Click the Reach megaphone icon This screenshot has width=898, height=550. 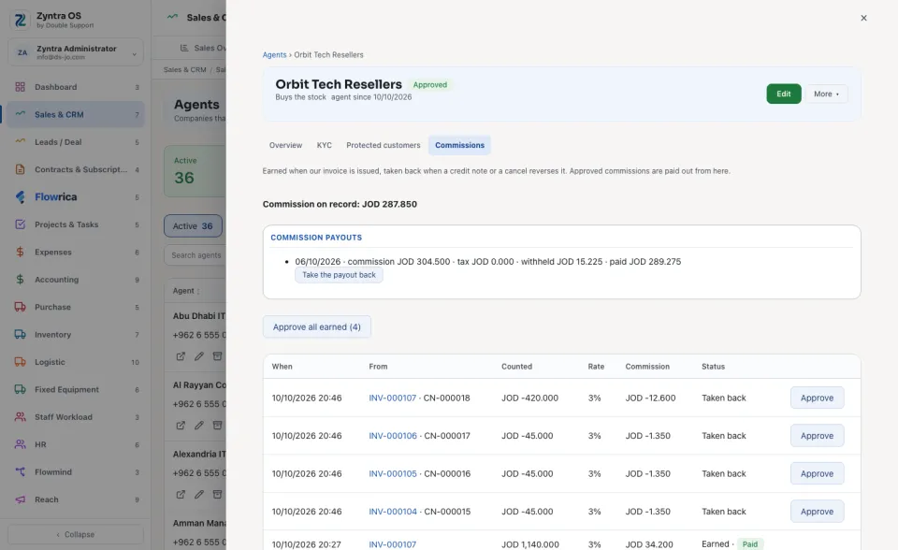point(20,499)
